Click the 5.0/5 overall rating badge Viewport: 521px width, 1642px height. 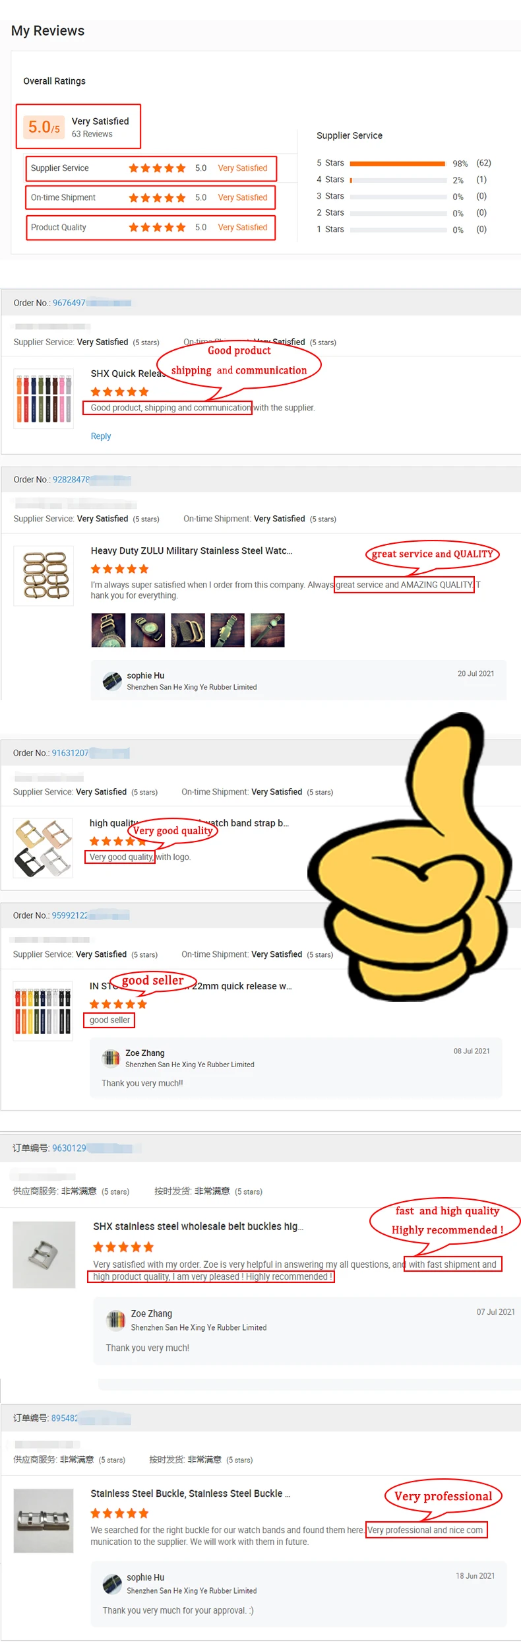pos(44,127)
